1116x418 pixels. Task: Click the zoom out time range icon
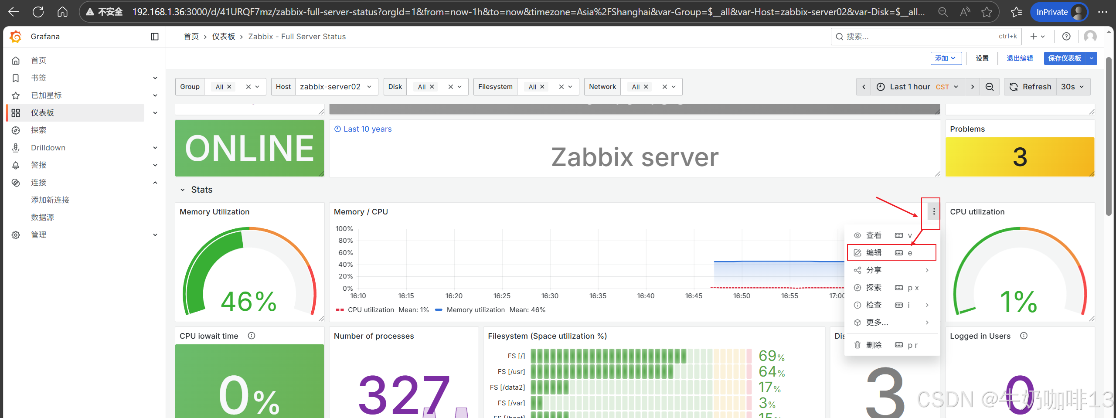(x=990, y=87)
